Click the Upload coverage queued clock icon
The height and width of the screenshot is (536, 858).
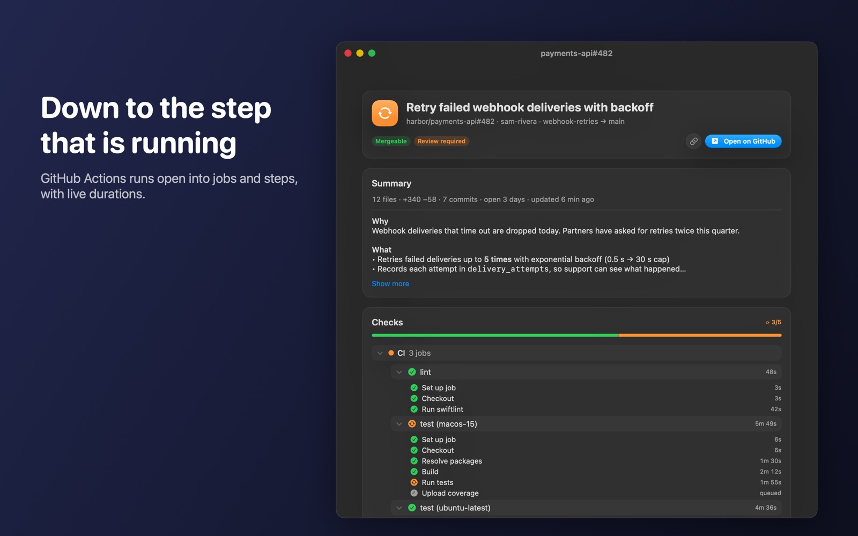[x=414, y=493]
